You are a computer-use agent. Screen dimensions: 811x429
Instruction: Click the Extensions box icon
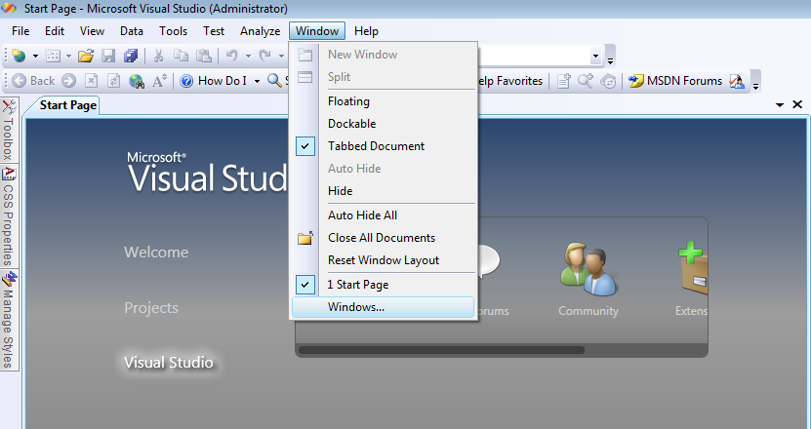(x=693, y=268)
